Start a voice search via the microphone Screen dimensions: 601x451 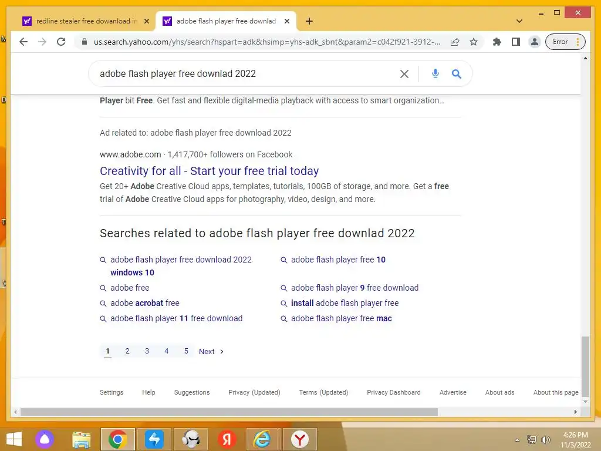pos(435,73)
